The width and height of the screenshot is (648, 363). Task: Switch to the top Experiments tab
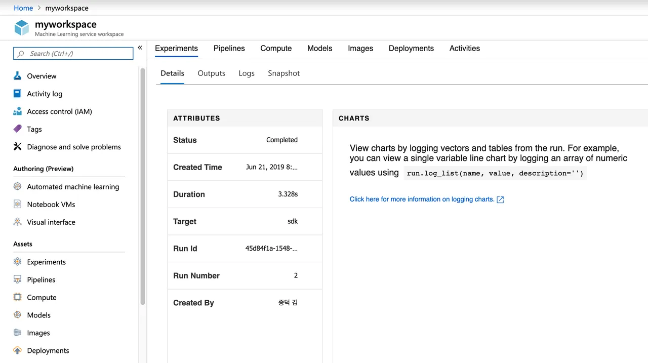[176, 48]
